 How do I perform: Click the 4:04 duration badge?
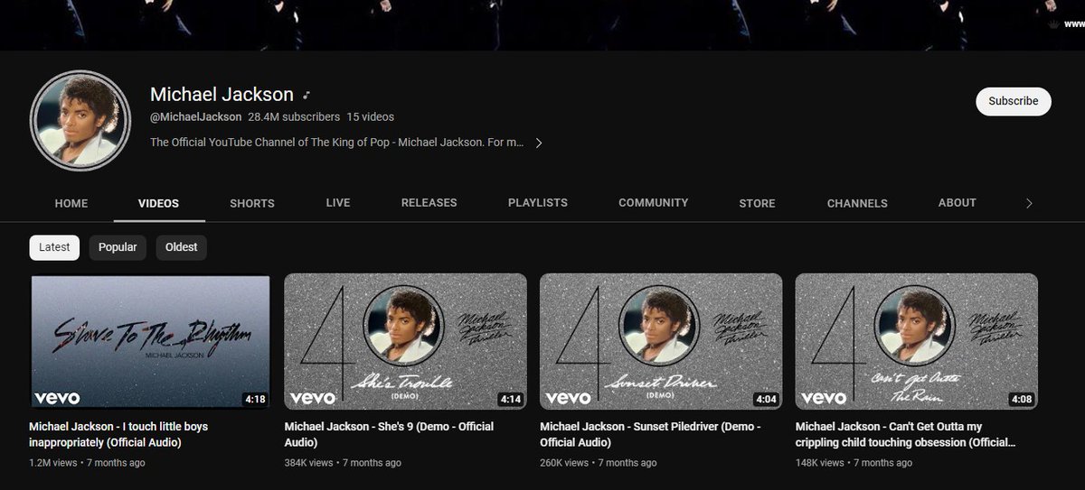(765, 398)
